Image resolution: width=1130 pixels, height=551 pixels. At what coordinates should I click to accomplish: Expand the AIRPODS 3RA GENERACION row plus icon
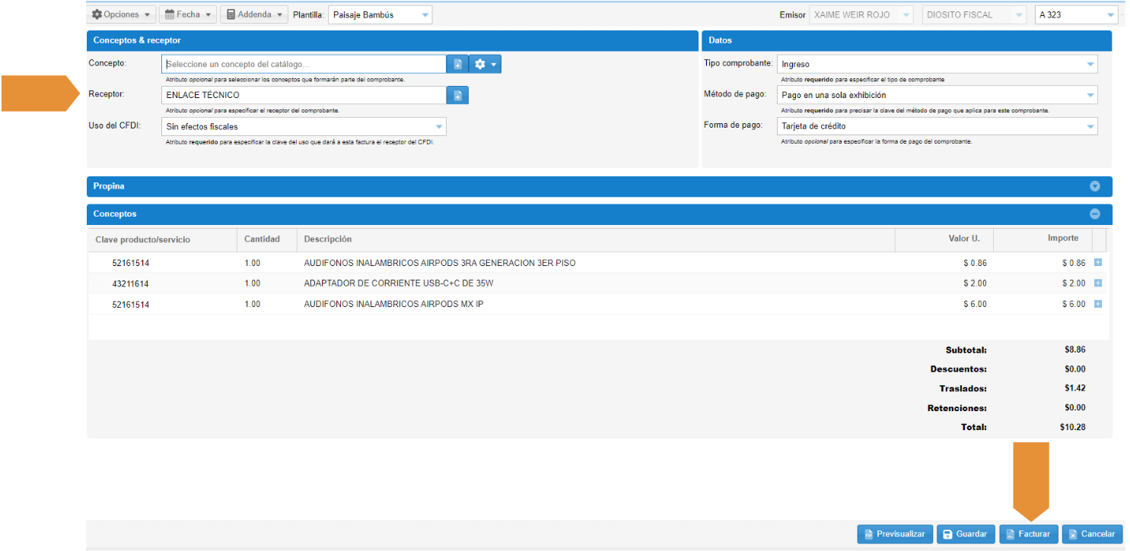pyautogui.click(x=1098, y=263)
